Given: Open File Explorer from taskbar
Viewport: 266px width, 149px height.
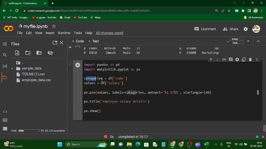Looking at the screenshot, I should tap(129, 144).
